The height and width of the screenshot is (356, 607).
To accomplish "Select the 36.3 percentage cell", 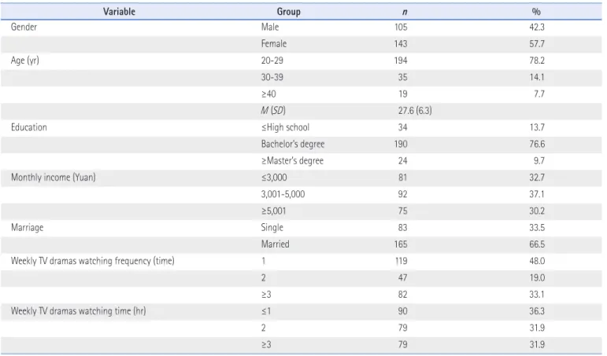I will click(537, 311).
